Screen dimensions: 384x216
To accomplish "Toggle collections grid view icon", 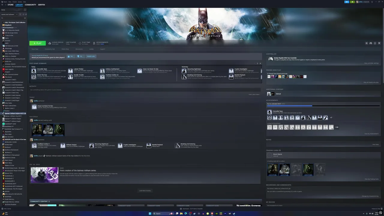I will tap(25, 10).
